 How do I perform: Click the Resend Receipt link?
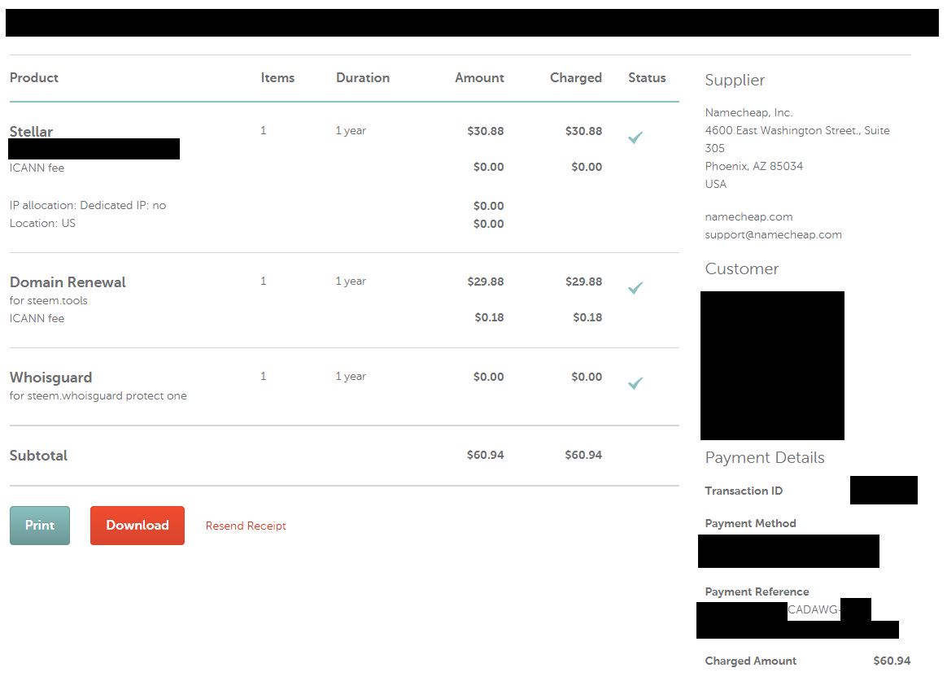246,526
